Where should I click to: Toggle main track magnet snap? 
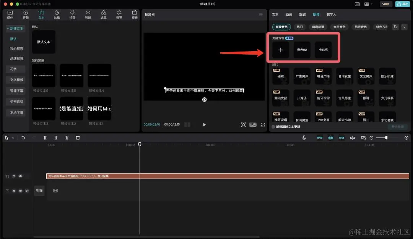(x=320, y=138)
